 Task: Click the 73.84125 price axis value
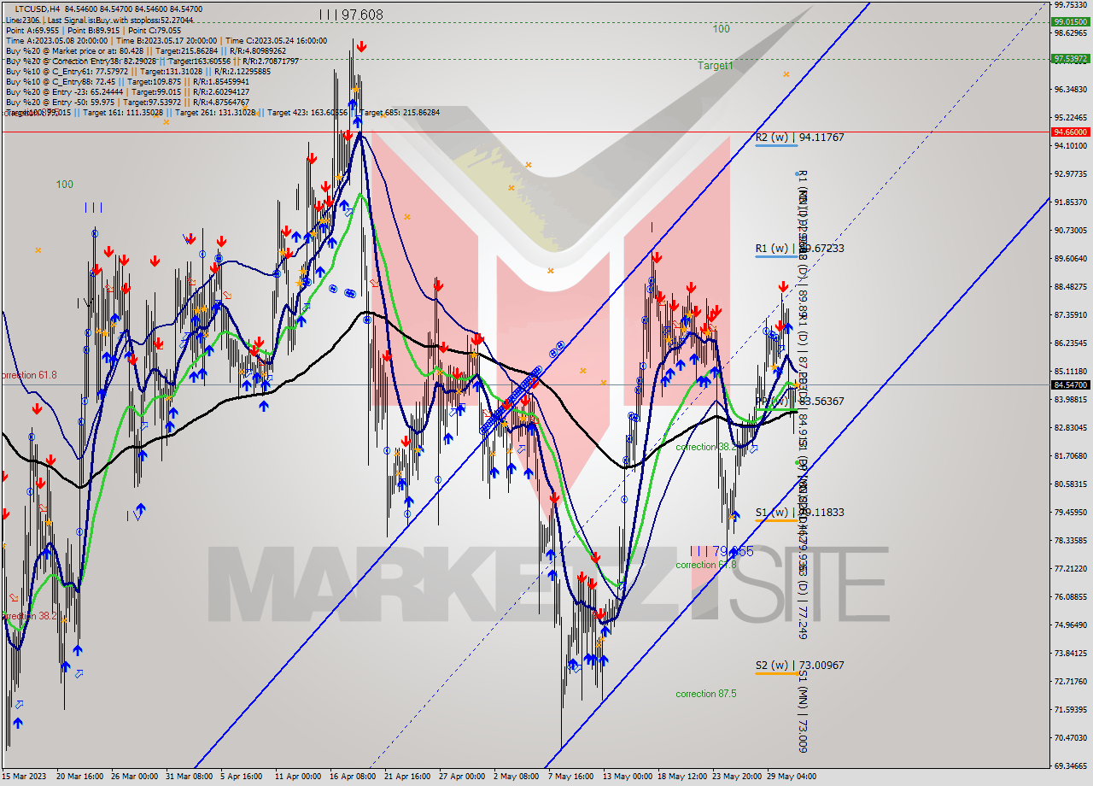click(1071, 654)
